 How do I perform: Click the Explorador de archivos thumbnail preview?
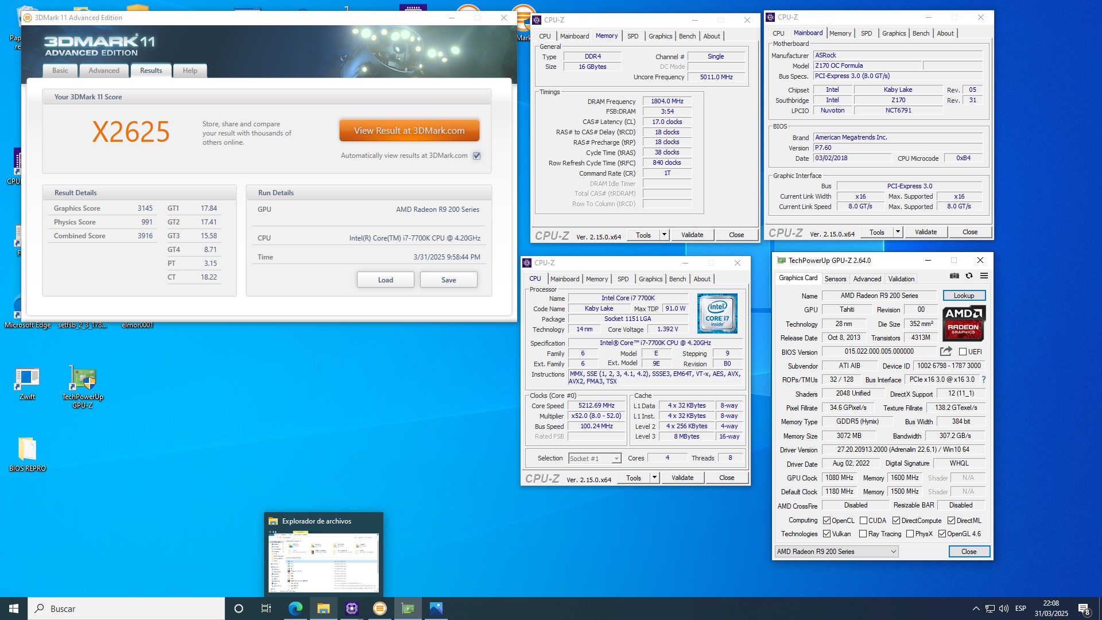point(324,563)
